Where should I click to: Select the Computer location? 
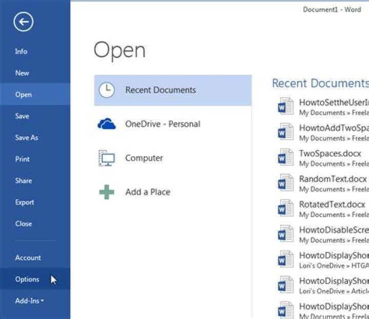(x=173, y=158)
